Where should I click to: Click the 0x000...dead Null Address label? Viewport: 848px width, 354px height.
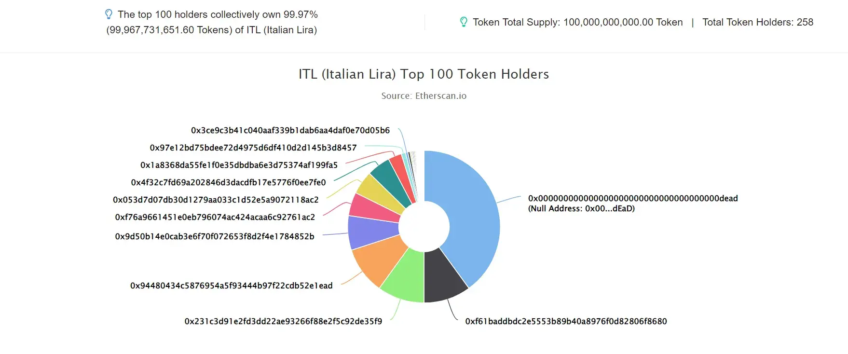(633, 203)
